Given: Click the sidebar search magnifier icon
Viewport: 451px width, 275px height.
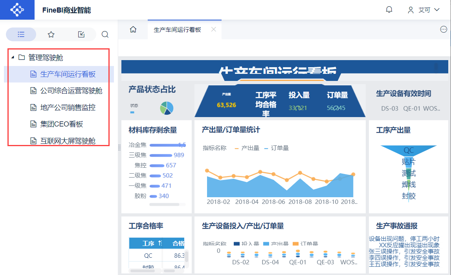Looking at the screenshot, I should pyautogui.click(x=105, y=35).
